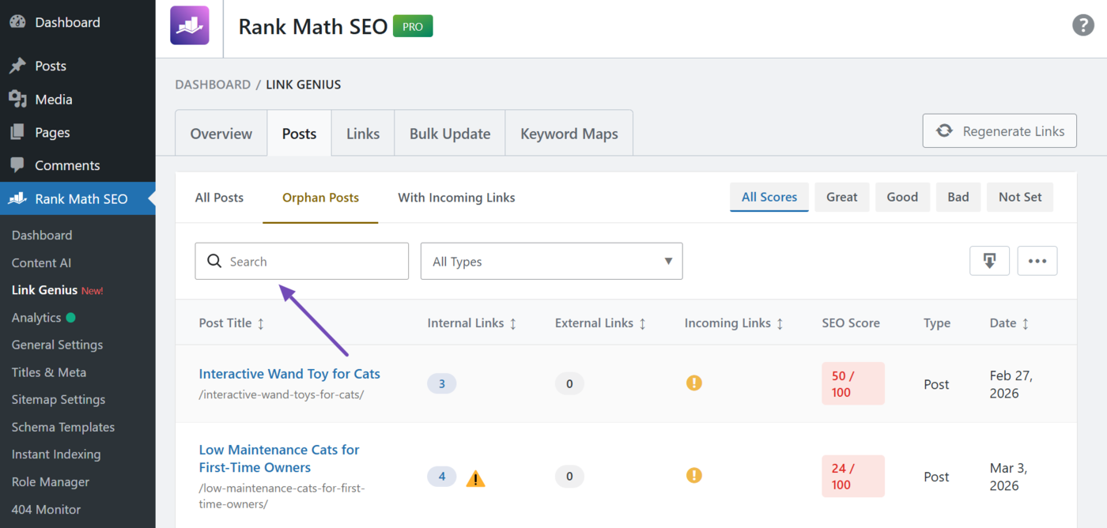Click external links 0 badge for Interactive Wand Toy
1107x528 pixels.
coord(569,384)
